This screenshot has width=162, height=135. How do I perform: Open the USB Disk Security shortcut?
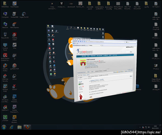[5, 78]
